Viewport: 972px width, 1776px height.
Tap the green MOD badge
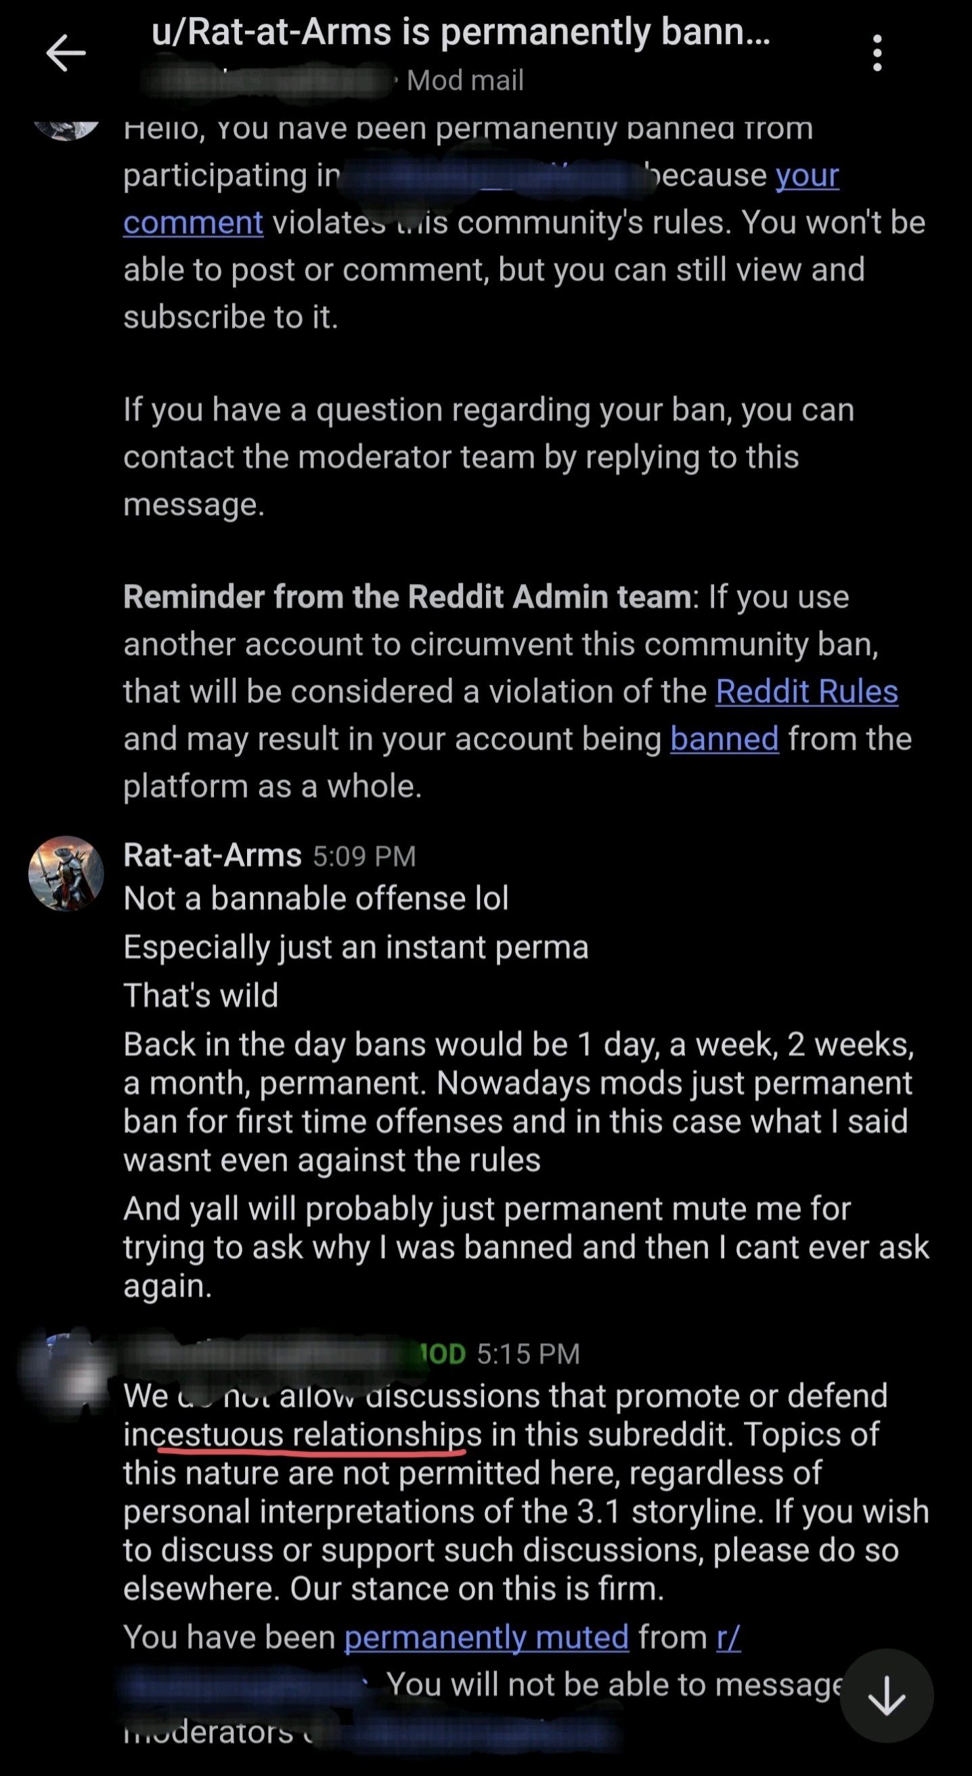tap(441, 1355)
